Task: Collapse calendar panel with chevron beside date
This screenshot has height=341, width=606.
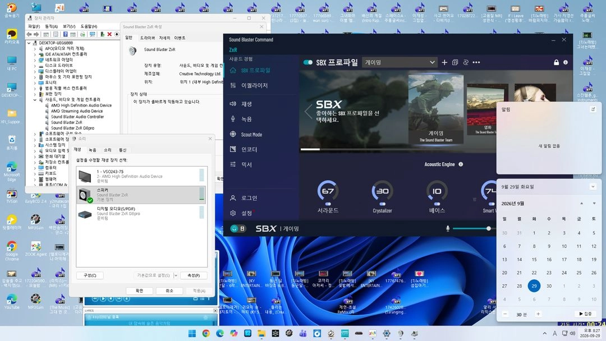Action: (x=593, y=187)
